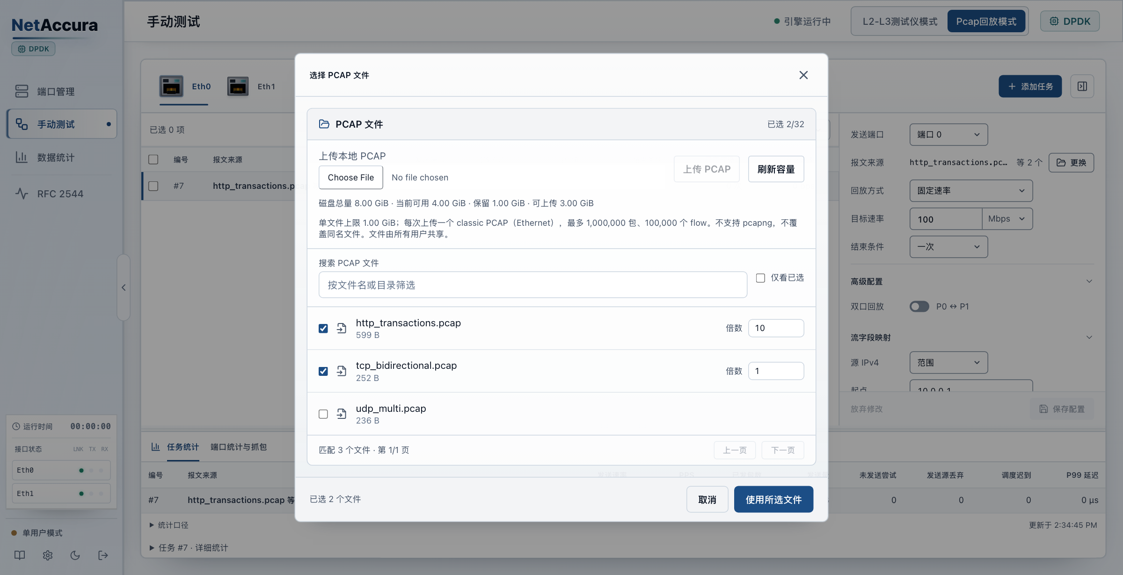
Task: Click the Eth0 port thumbnail icon
Action: coord(171,86)
